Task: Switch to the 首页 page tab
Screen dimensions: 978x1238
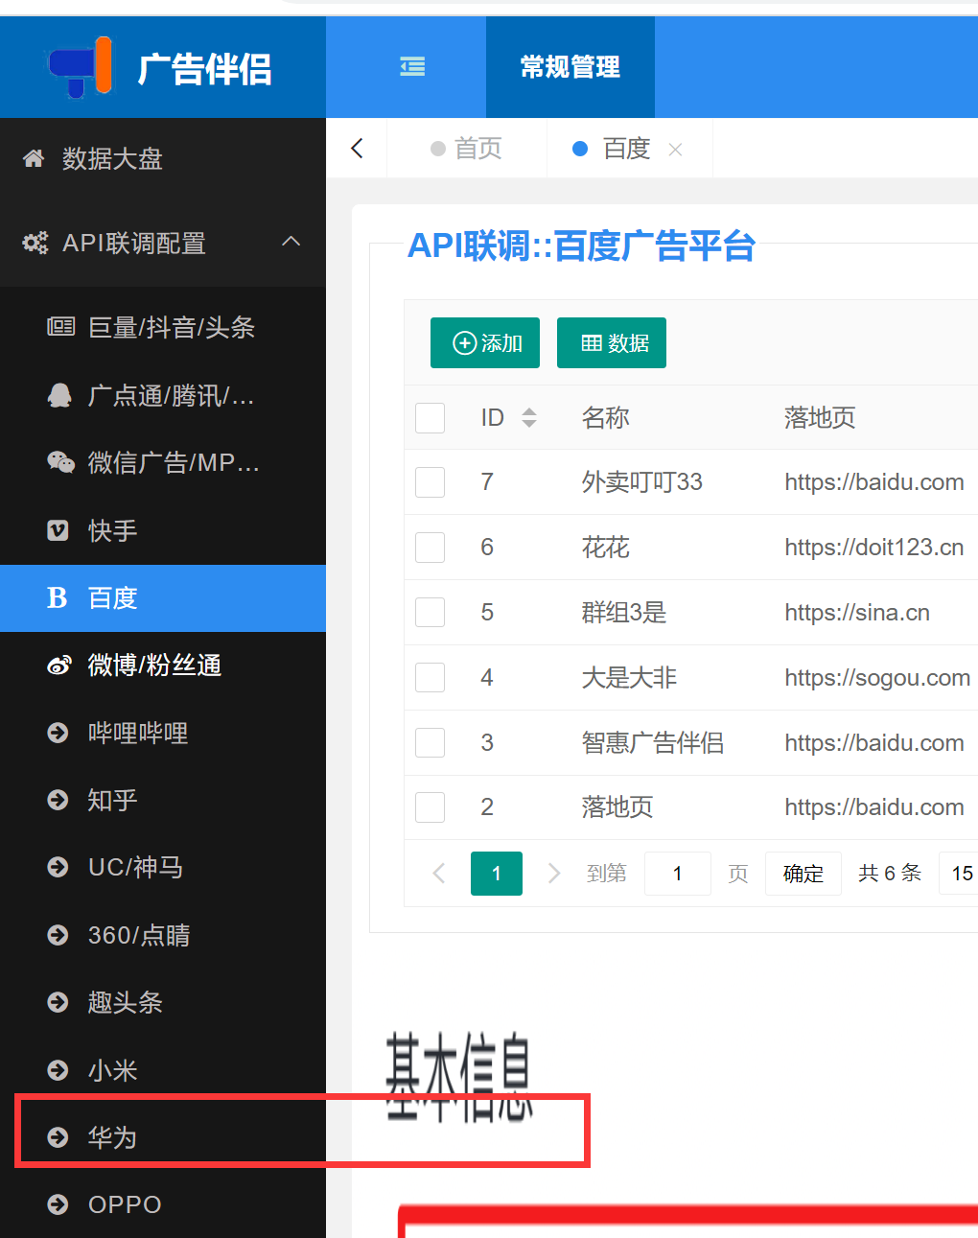Action: click(x=467, y=149)
